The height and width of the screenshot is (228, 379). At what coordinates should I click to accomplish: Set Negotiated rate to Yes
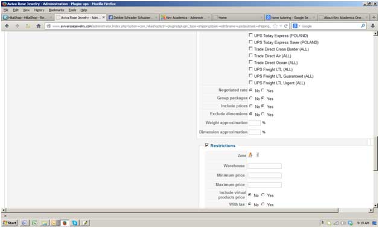pos(263,90)
